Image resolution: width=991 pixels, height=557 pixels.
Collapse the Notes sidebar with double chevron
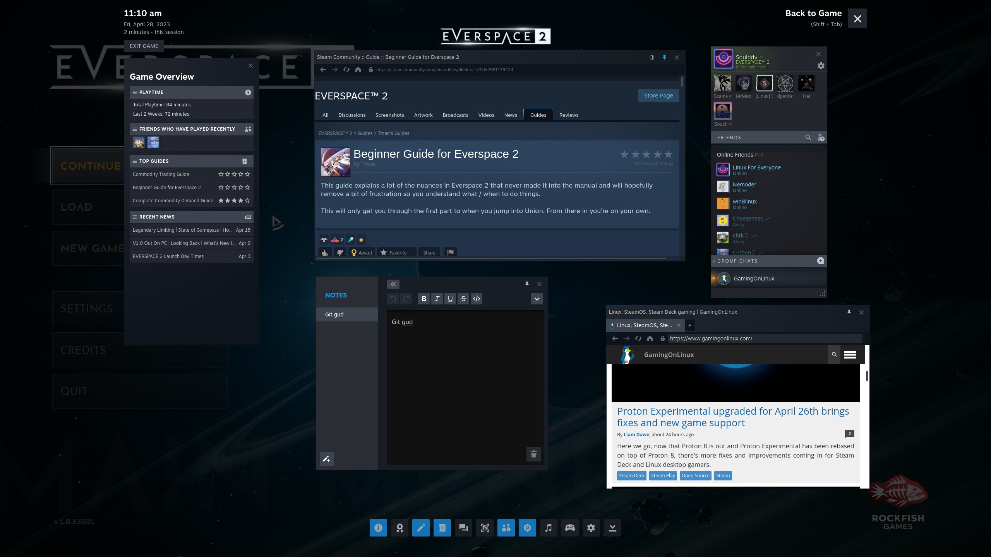tap(393, 284)
